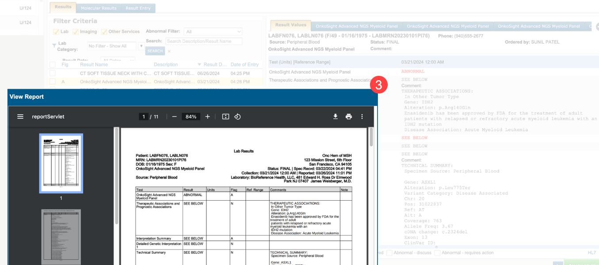Check the Abnormal - requires action box
599x265 pixels.
(x=438, y=253)
